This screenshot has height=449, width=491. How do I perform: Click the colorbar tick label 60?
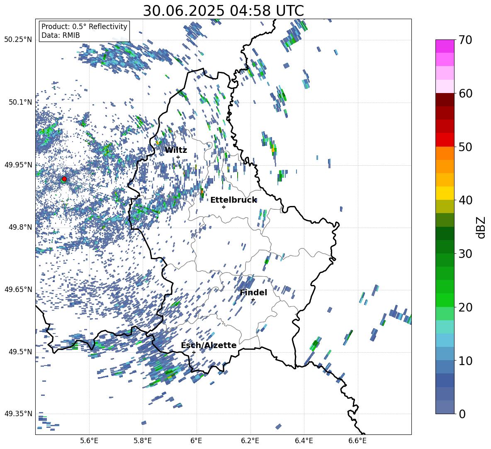pyautogui.click(x=465, y=93)
